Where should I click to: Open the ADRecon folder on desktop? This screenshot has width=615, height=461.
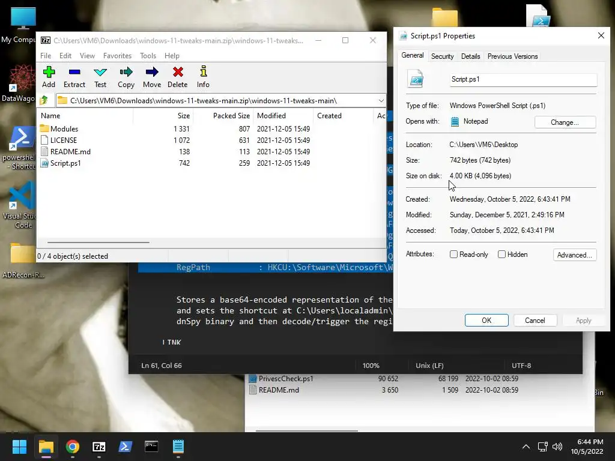point(23,261)
